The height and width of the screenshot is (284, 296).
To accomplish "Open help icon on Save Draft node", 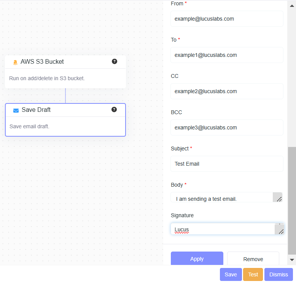I will (114, 110).
